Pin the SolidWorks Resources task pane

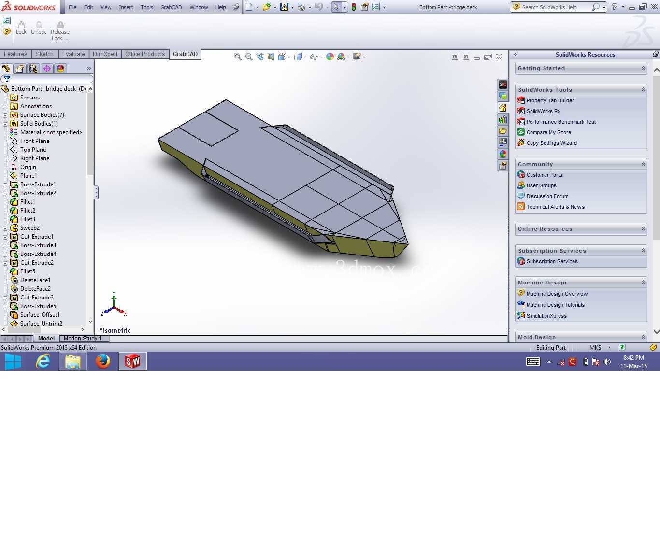(656, 54)
